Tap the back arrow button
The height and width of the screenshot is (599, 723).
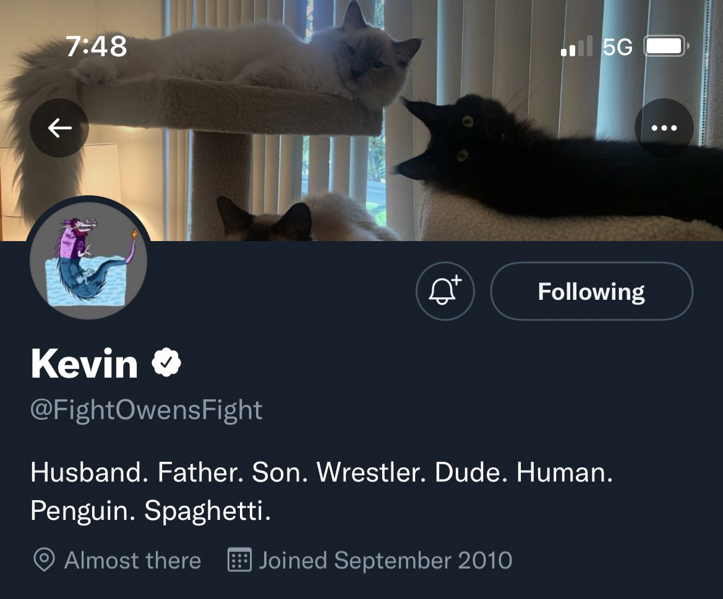[x=59, y=128]
